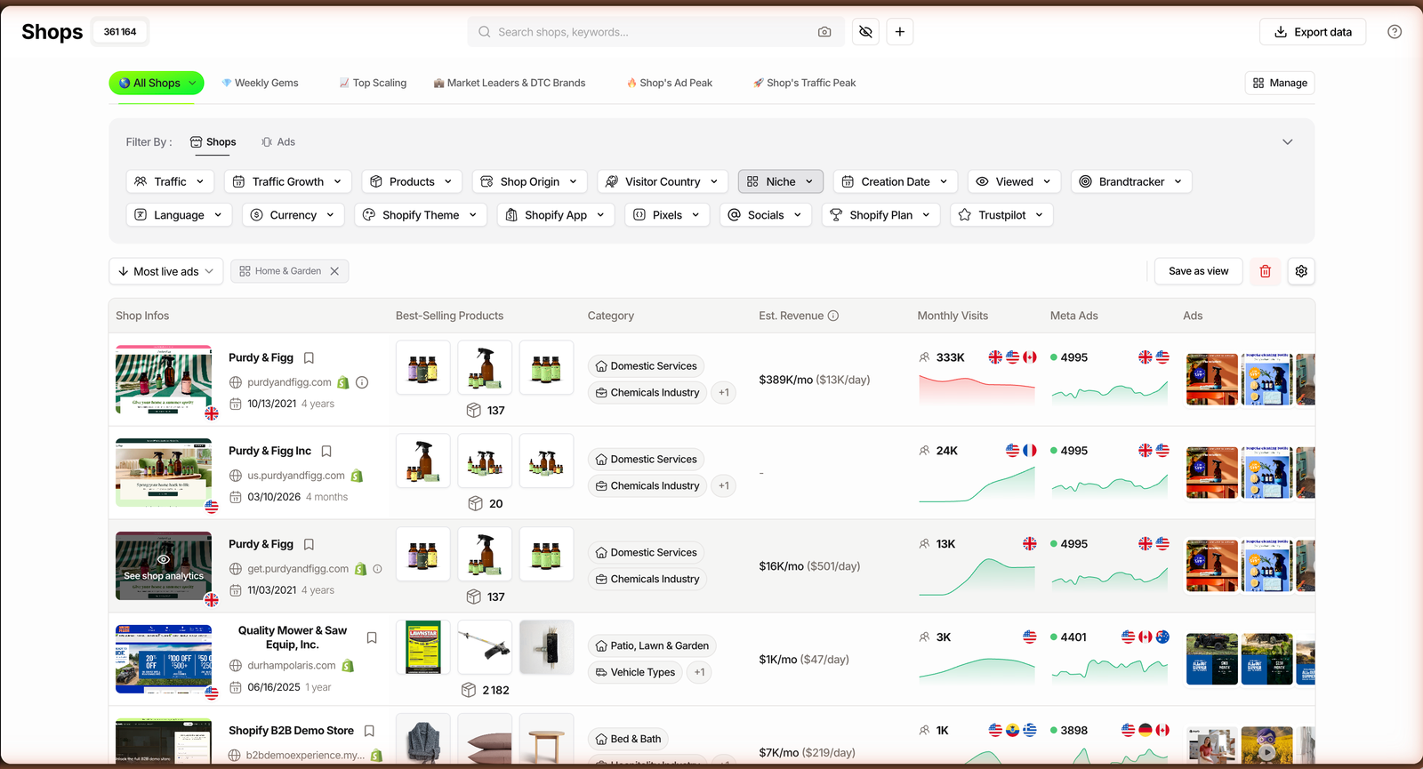Click the info icon next to get.purdyandfigg.com
This screenshot has height=769, width=1423.
tap(377, 569)
